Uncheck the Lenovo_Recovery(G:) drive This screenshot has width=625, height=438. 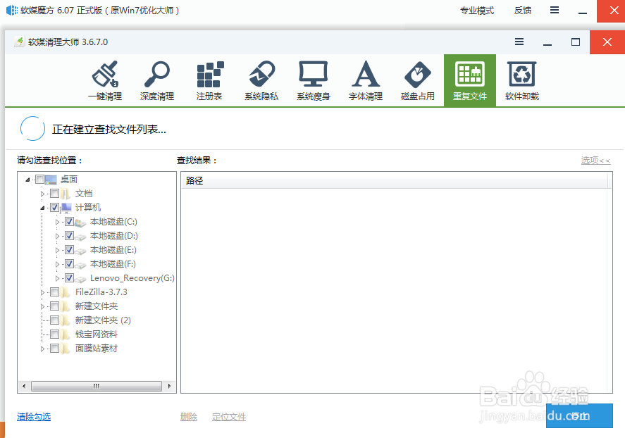tap(69, 277)
